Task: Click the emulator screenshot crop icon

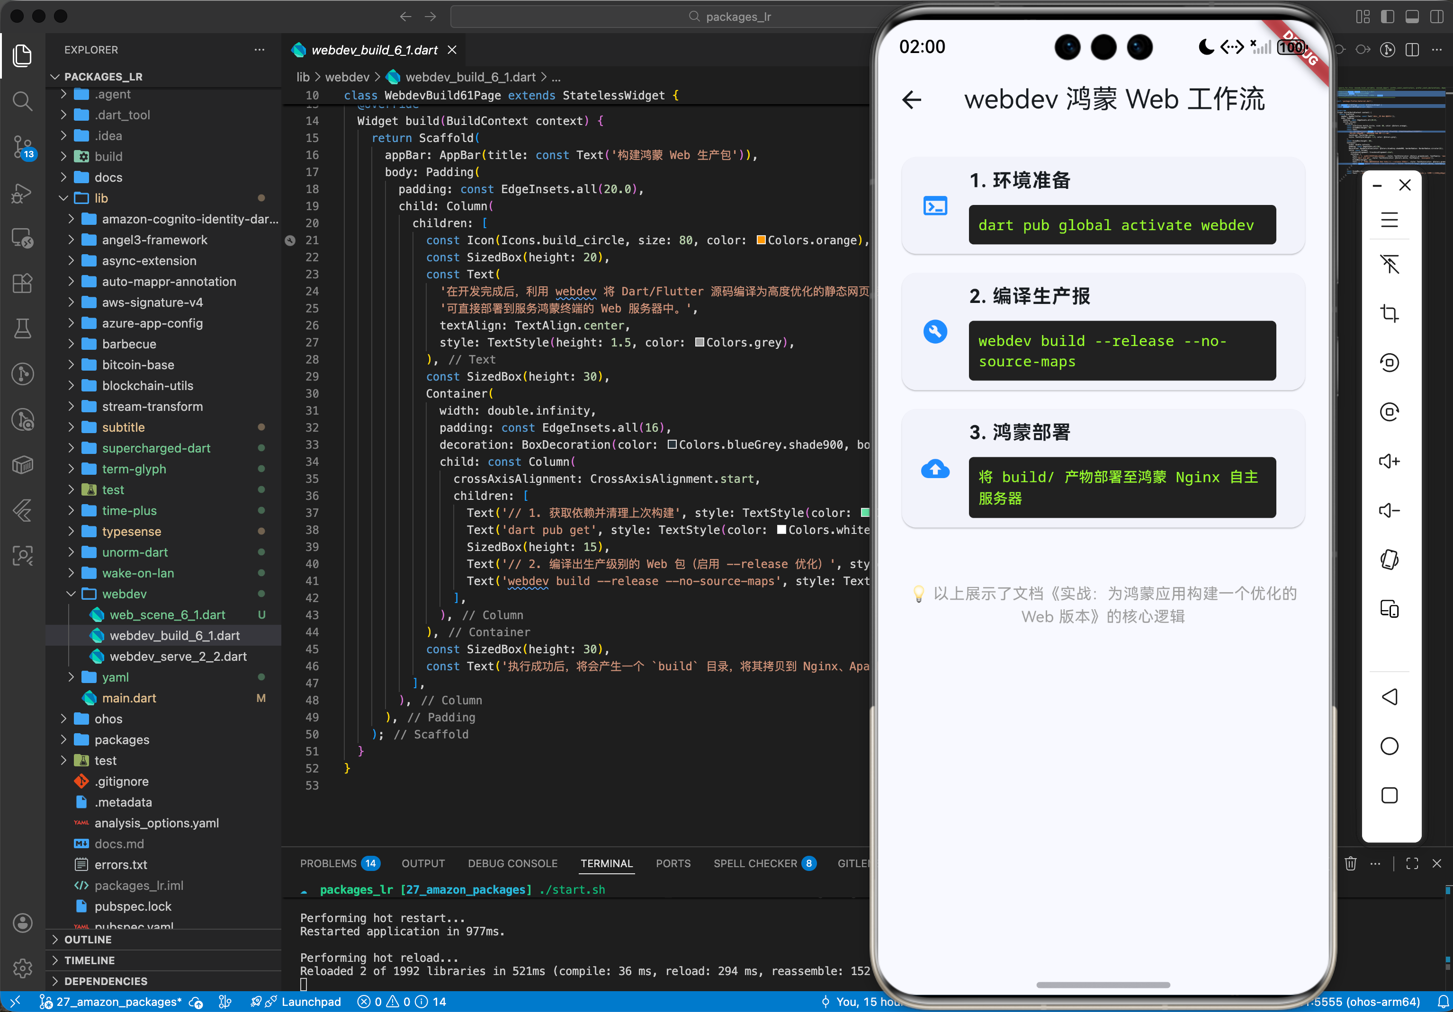Action: tap(1389, 313)
